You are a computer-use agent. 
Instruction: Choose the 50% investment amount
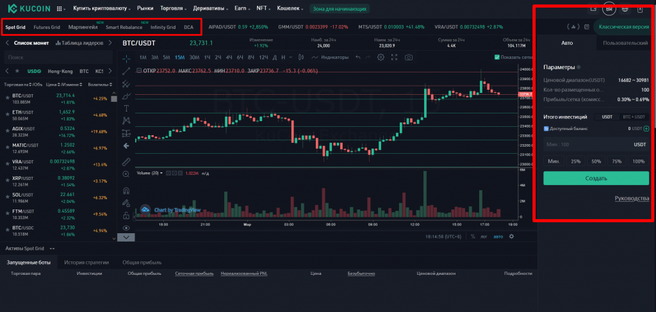point(596,161)
